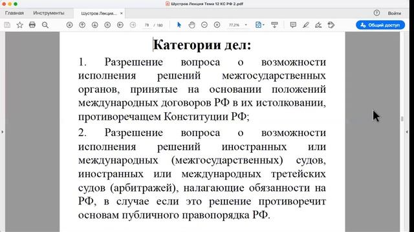
Task: Print the document with the printer icon
Action: (32, 25)
